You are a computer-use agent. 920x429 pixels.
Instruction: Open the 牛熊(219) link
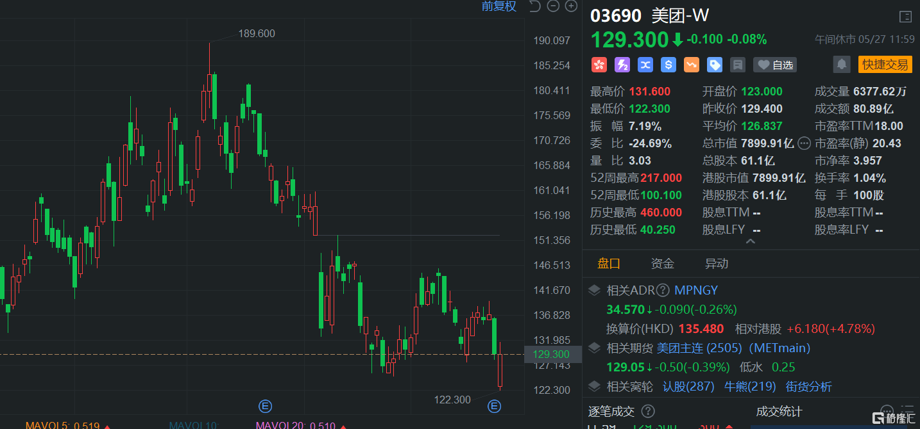point(750,386)
